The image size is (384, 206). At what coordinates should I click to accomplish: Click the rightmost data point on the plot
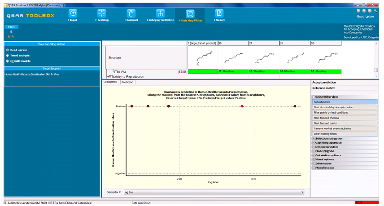(x=295, y=106)
